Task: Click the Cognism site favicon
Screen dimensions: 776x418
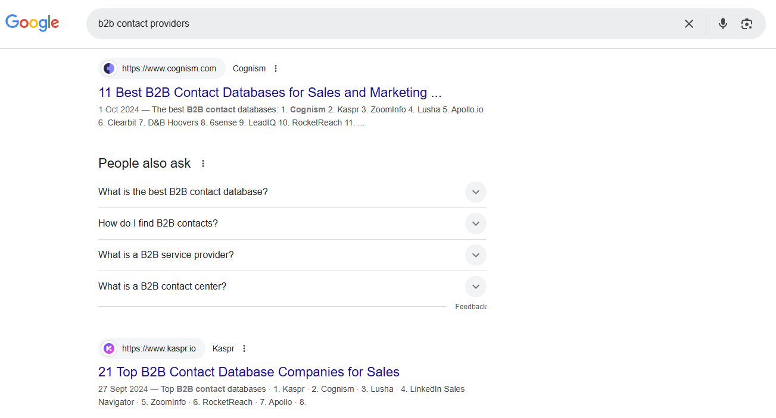Action: point(109,68)
